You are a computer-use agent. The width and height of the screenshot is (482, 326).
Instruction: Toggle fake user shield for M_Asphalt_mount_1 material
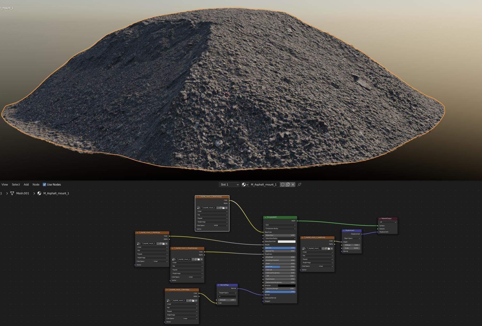283,185
